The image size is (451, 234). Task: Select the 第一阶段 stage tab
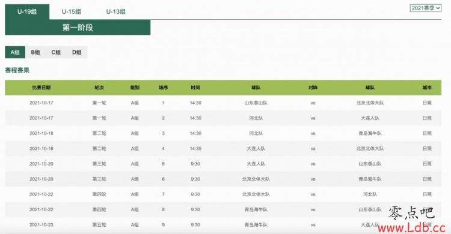click(78, 28)
